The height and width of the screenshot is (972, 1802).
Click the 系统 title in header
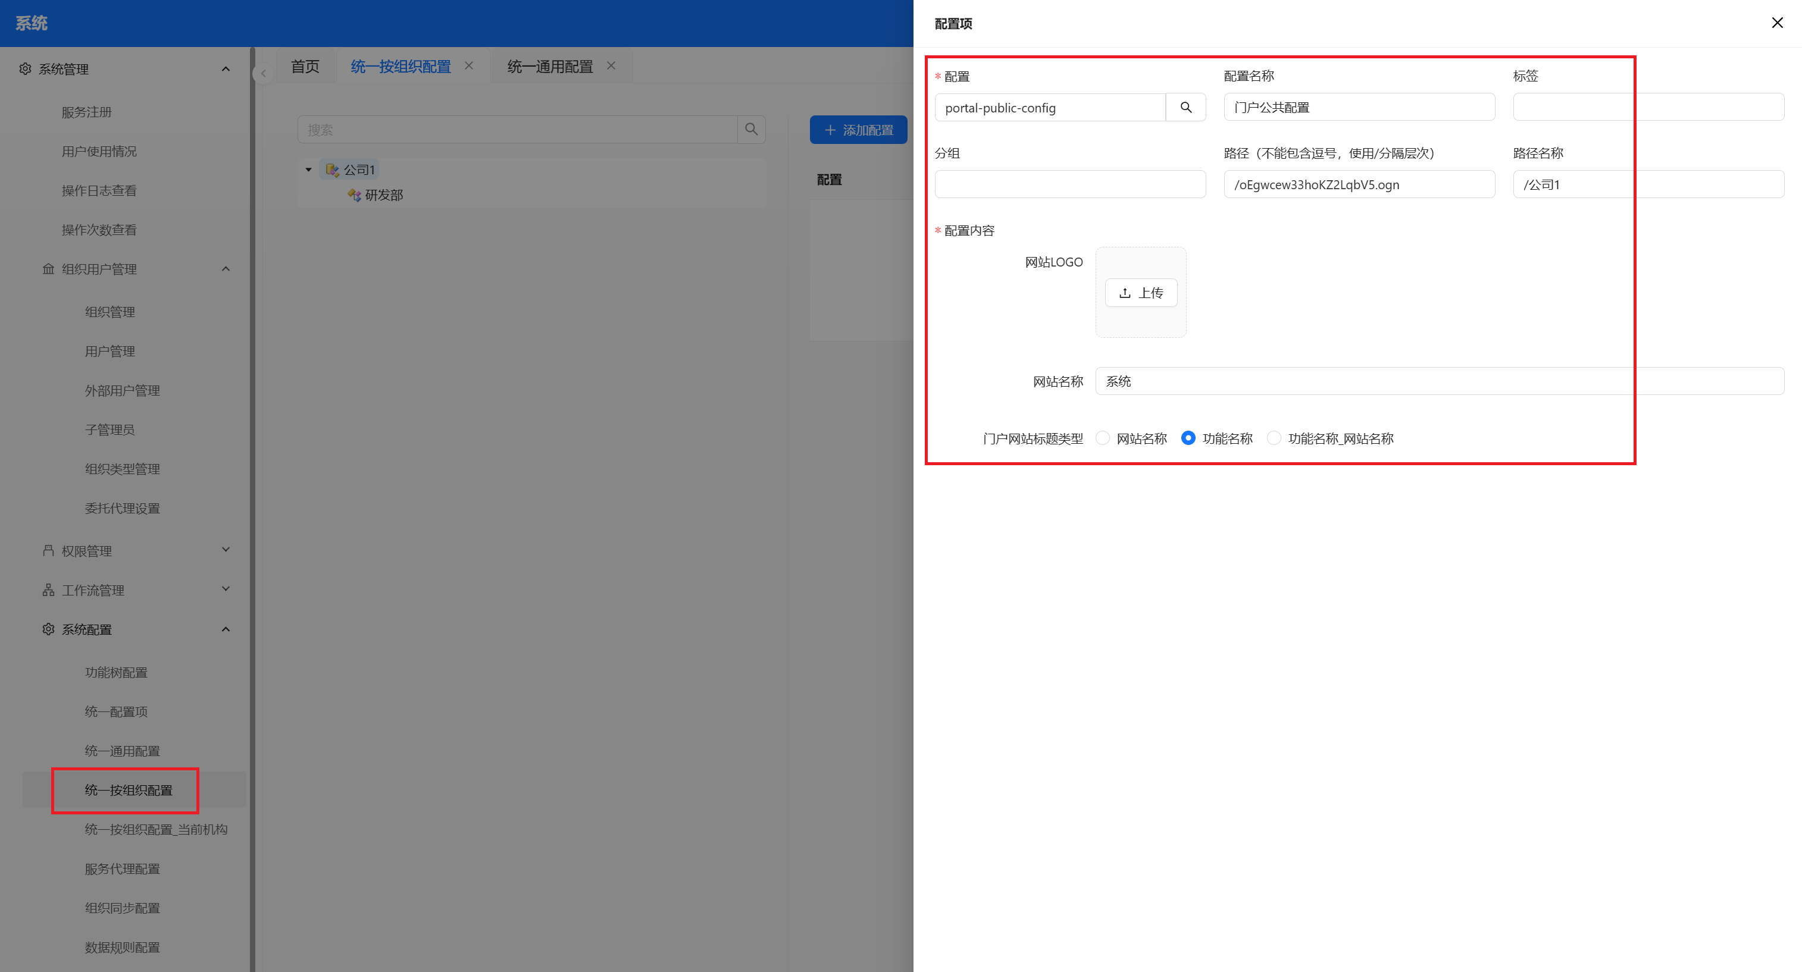32,23
